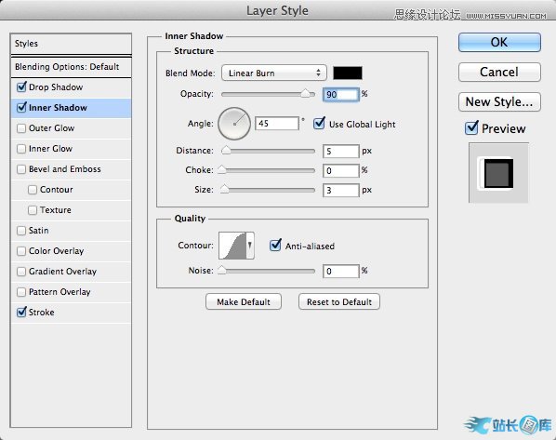
Task: Open the Blend Mode dropdown
Action: (x=273, y=73)
